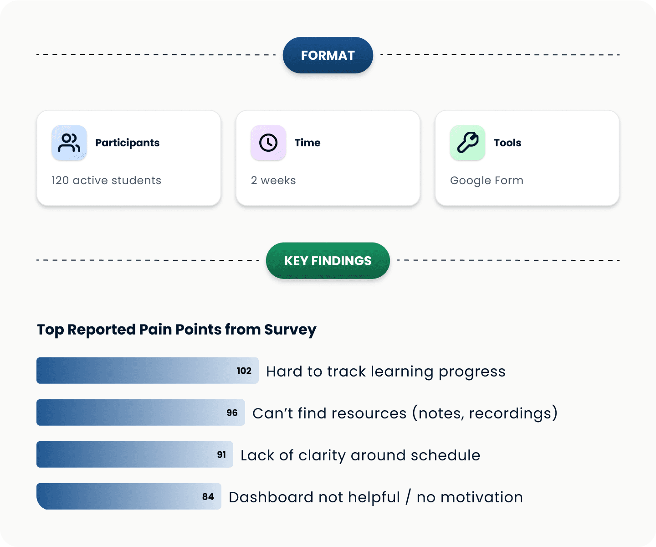Click the Time clock icon

pos(268,143)
